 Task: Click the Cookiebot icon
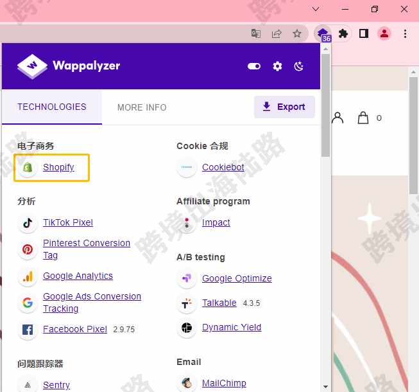tap(187, 167)
